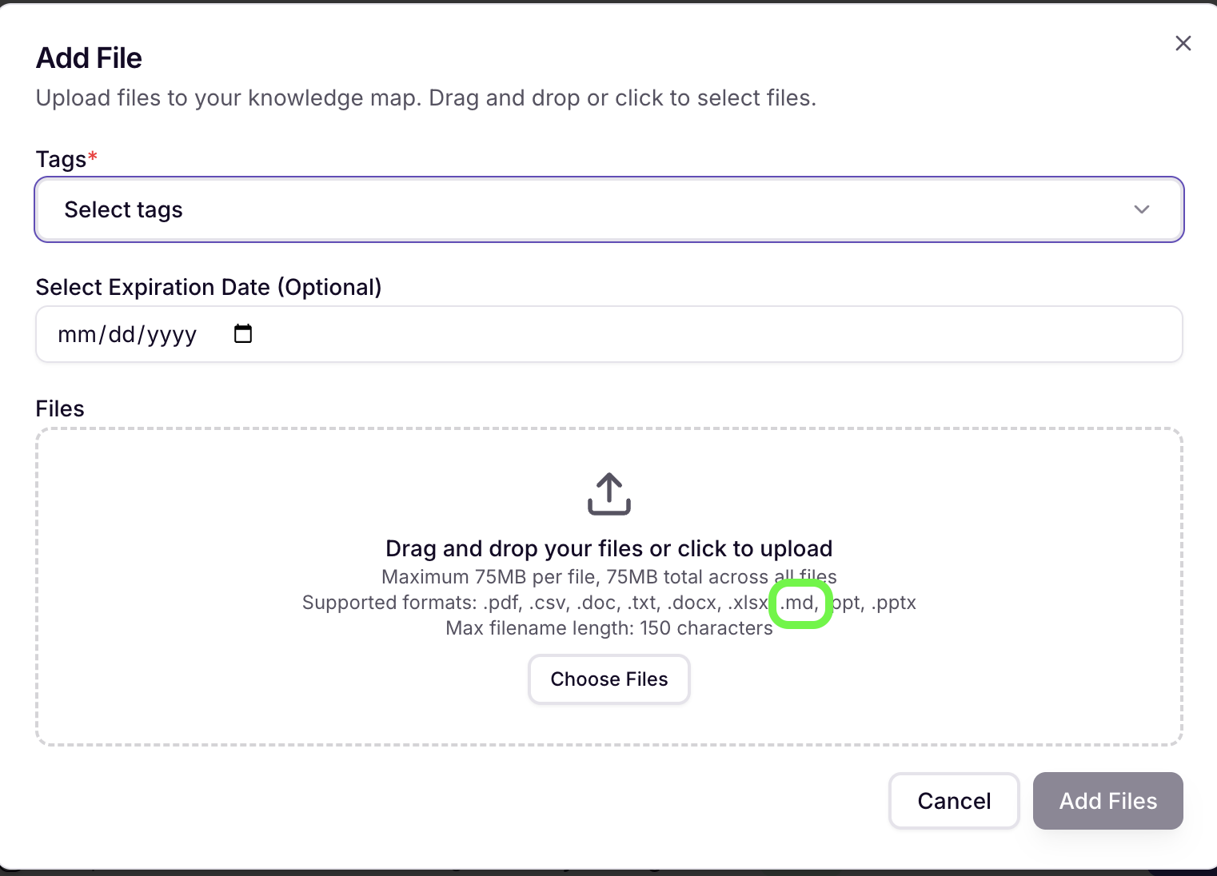Screen dimensions: 1217x876
Task: Click the Maximum 75MB per file note
Action: tap(609, 577)
